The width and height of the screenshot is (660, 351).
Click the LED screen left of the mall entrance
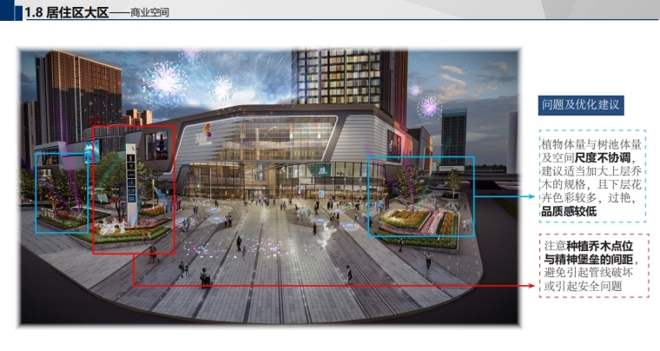[157, 145]
